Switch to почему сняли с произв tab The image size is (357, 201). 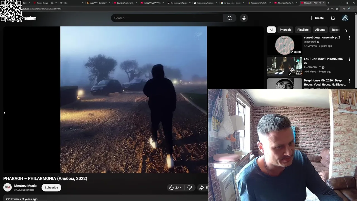(x=232, y=3)
